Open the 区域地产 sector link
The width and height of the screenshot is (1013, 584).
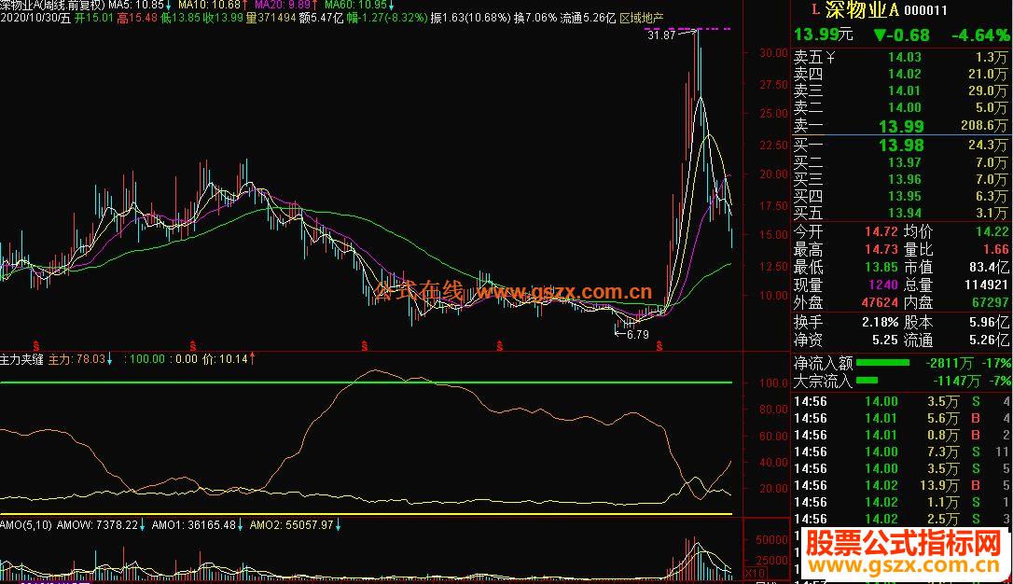641,18
